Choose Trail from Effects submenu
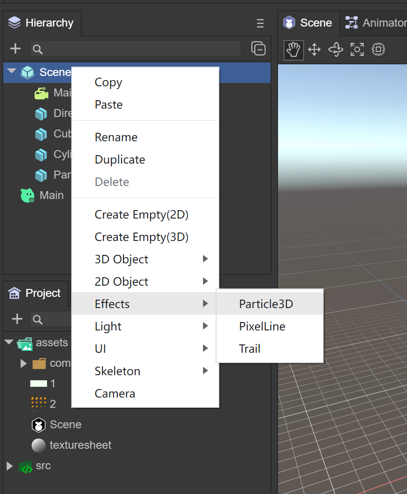 [250, 349]
